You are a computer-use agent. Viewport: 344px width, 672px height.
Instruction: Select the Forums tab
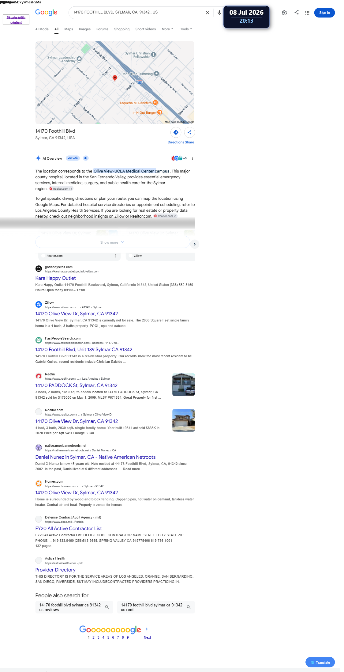coord(102,29)
